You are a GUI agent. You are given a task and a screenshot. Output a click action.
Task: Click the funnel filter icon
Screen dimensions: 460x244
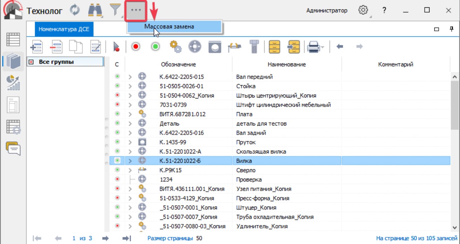[x=115, y=11]
